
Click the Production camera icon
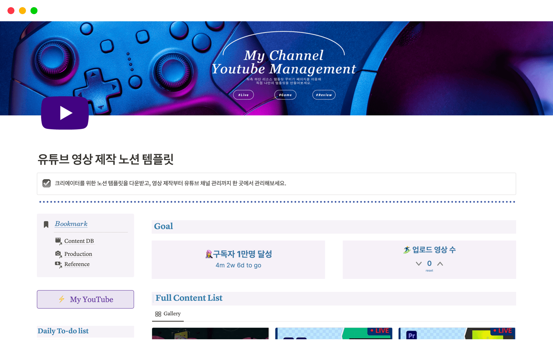point(58,254)
